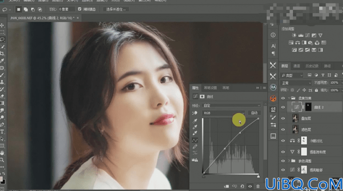Screen dimensions: 343x191
Task: Click the 选择并遮住 button
Action: click(x=116, y=9)
